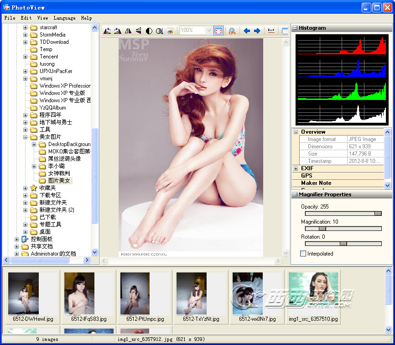This screenshot has height=345, width=395.
Task: Click the histogram chart toolbar icon
Action: click(x=170, y=31)
